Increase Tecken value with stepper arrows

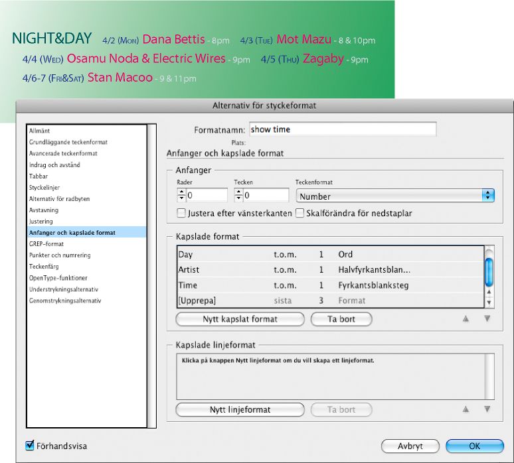pos(238,192)
